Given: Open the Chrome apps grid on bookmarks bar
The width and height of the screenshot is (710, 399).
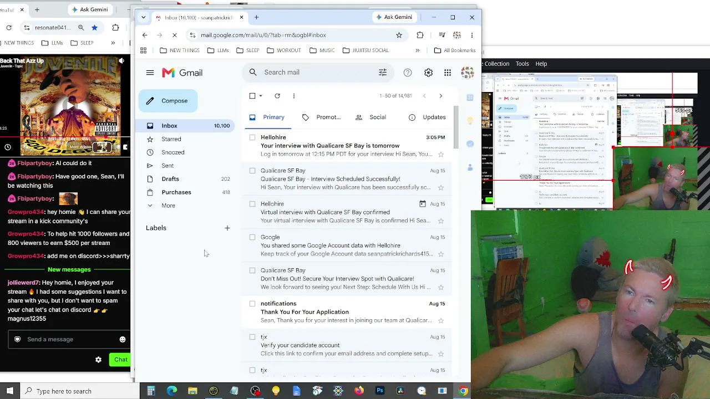Looking at the screenshot, I should 143,50.
